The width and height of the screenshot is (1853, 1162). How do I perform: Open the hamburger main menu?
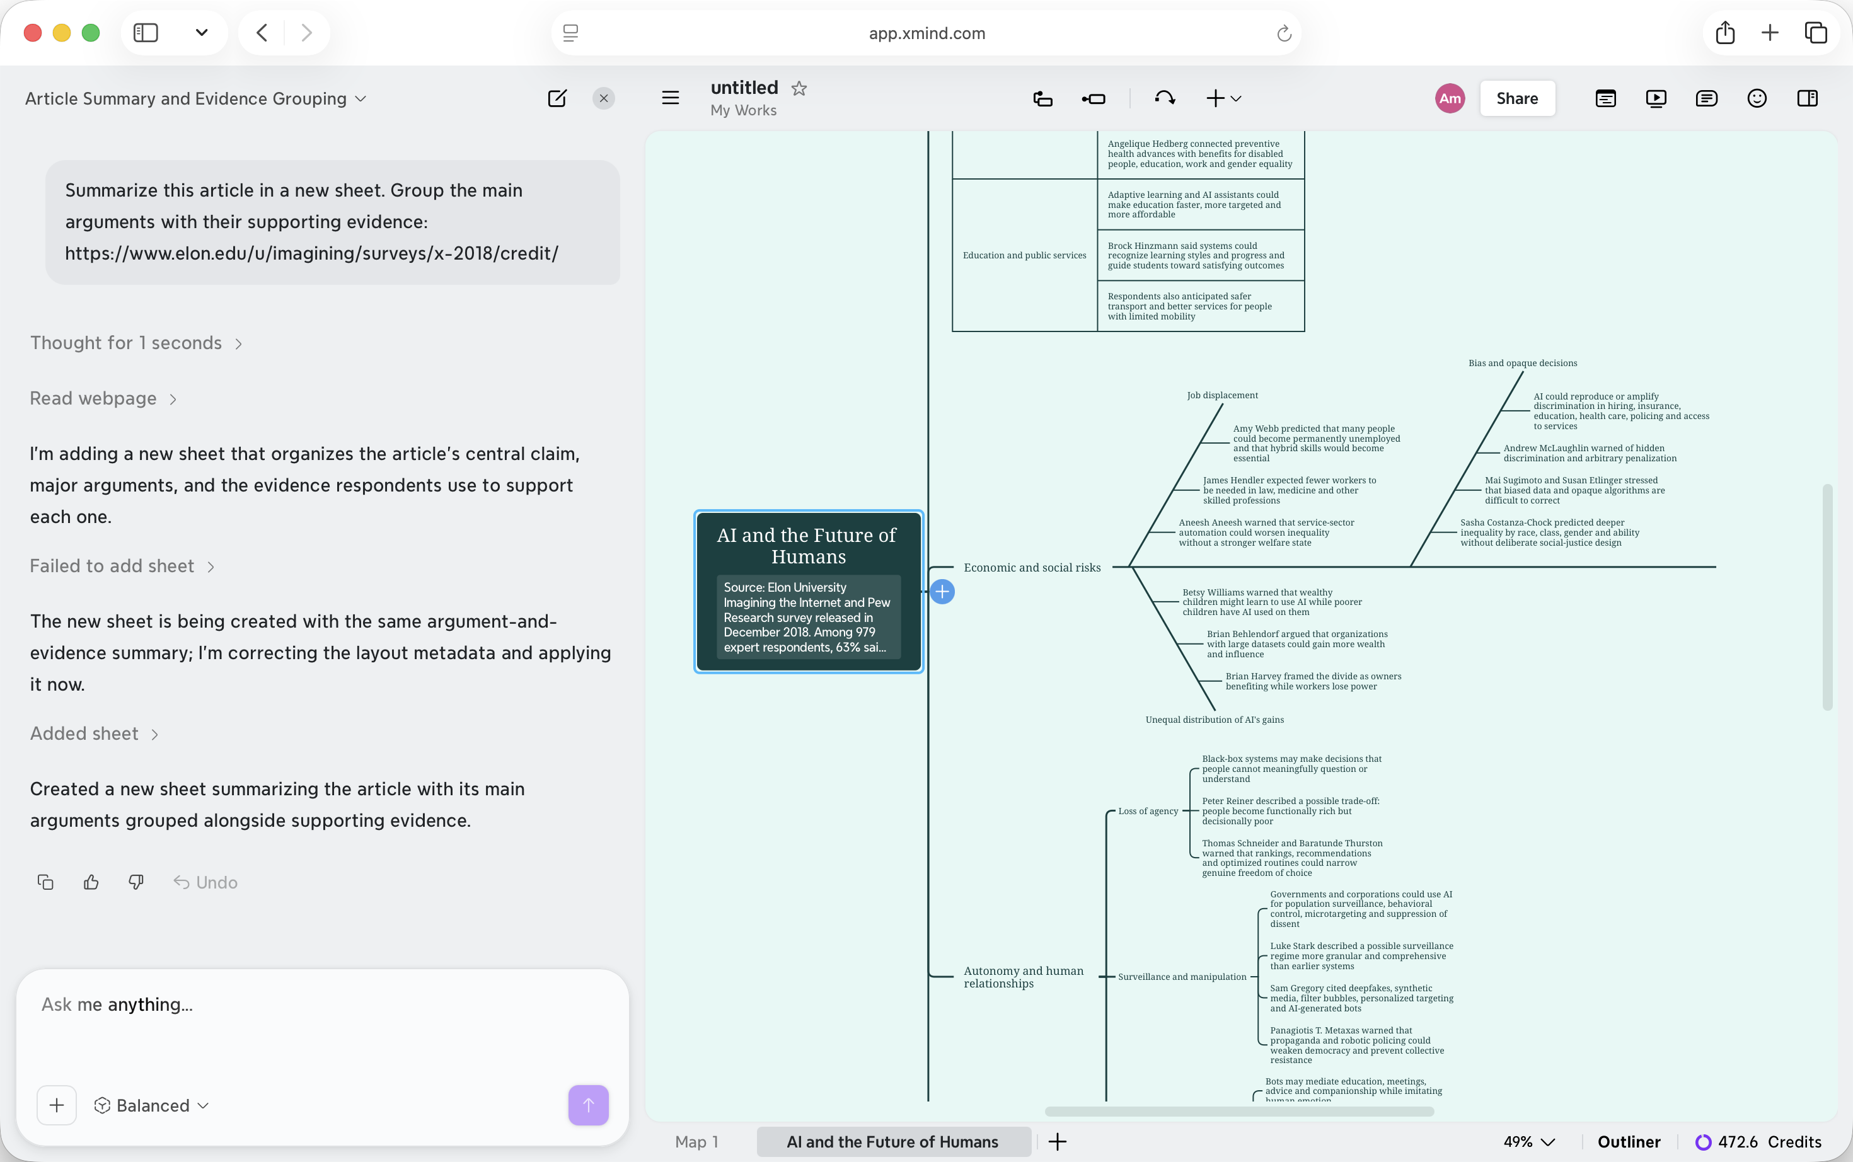coord(670,98)
